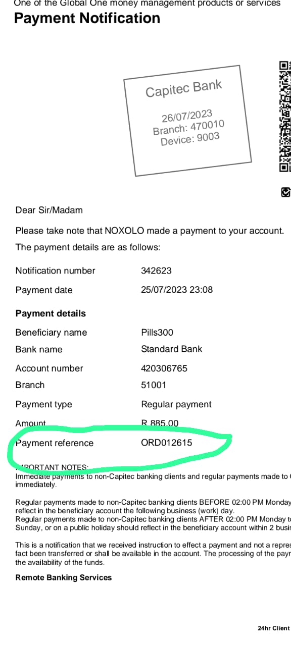
Task: Click the Capitec Bank stamp
Action: [187, 120]
